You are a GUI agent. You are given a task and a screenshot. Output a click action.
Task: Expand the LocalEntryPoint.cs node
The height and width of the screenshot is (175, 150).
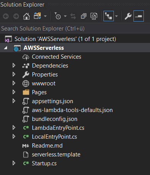point(14,137)
